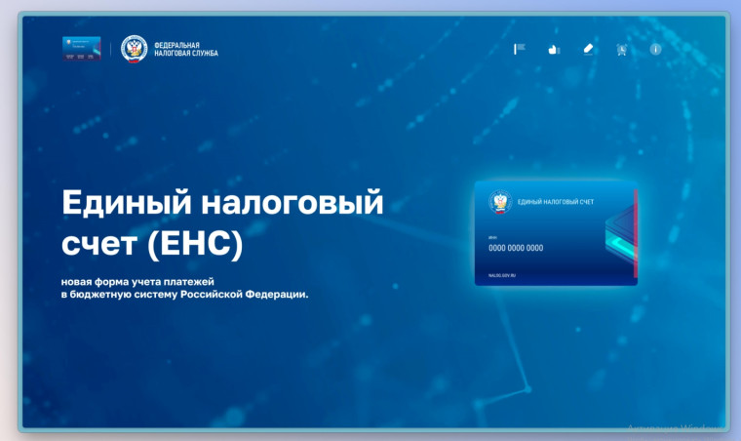The image size is (741, 441).
Task: Open the alarm clock deadlines icon
Action: [x=622, y=49]
